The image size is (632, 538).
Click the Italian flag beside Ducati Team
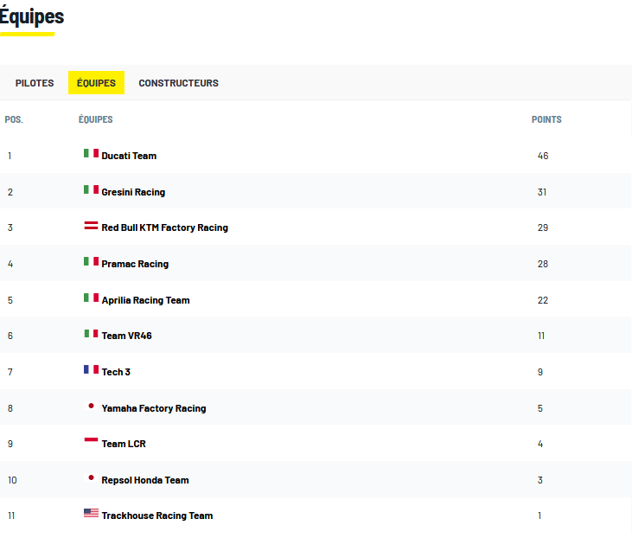pos(91,153)
